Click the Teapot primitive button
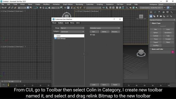176x99 pixels. 156,42
